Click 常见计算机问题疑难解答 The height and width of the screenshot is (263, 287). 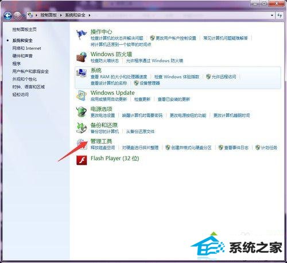point(226,38)
